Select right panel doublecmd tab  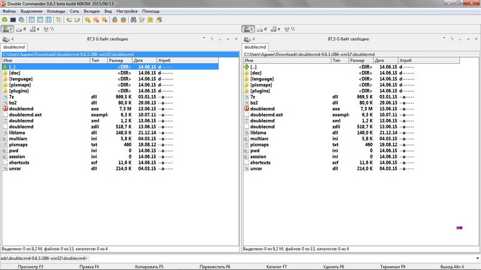pyautogui.click(x=255, y=47)
